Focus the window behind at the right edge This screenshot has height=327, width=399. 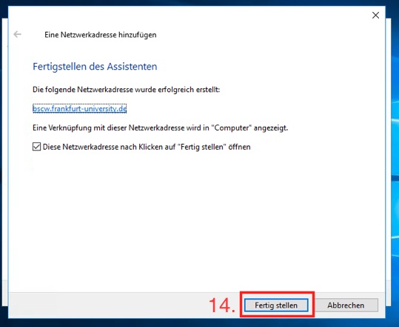click(x=388, y=153)
